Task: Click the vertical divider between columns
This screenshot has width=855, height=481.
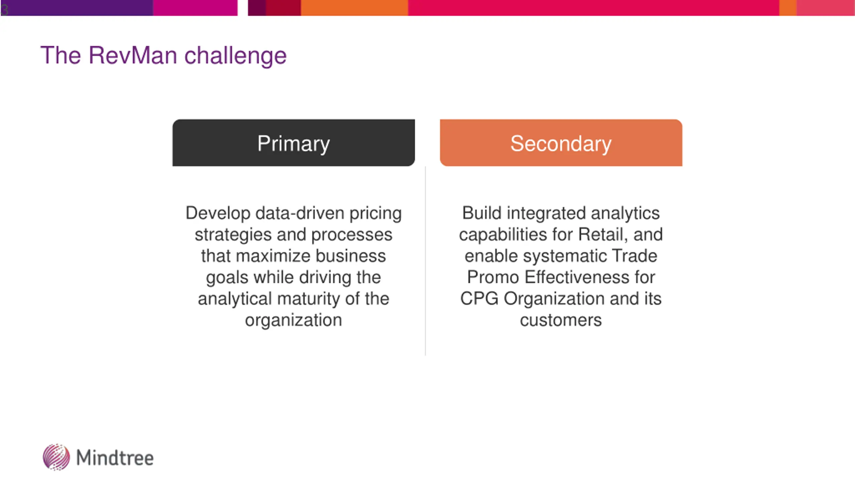Action: tap(425, 261)
